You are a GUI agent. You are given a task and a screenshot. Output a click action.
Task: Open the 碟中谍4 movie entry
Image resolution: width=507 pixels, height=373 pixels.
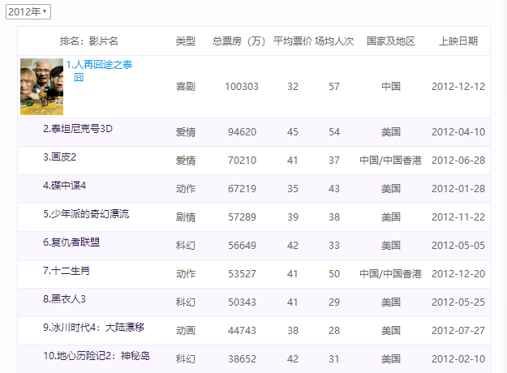tap(65, 186)
